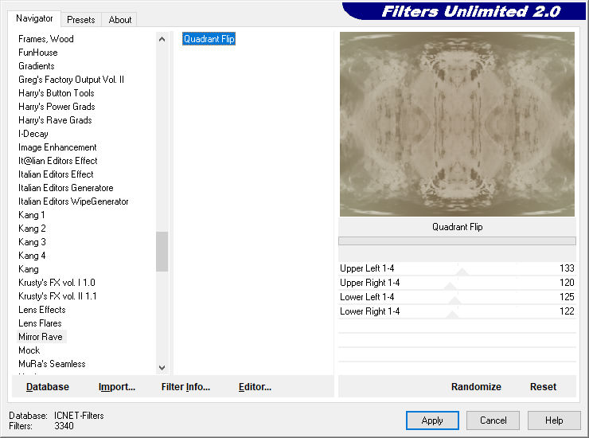Pick Italian Editors Generatore category
Viewport: 589px width, 438px height.
[66, 188]
